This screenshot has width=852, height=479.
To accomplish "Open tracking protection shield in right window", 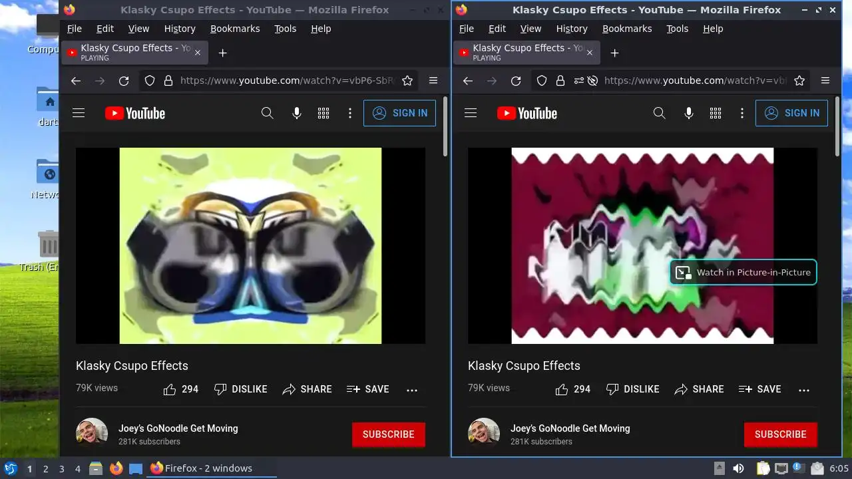I will coord(542,80).
